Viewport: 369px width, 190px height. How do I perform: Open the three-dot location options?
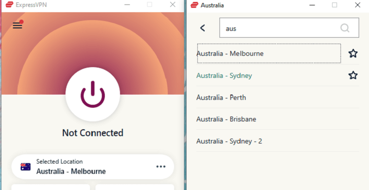pyautogui.click(x=161, y=166)
